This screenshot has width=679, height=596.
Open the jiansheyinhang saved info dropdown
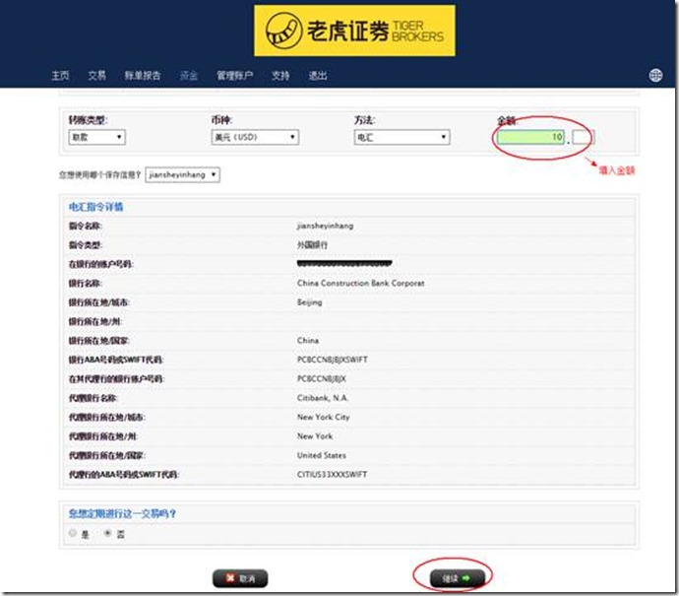tap(182, 174)
